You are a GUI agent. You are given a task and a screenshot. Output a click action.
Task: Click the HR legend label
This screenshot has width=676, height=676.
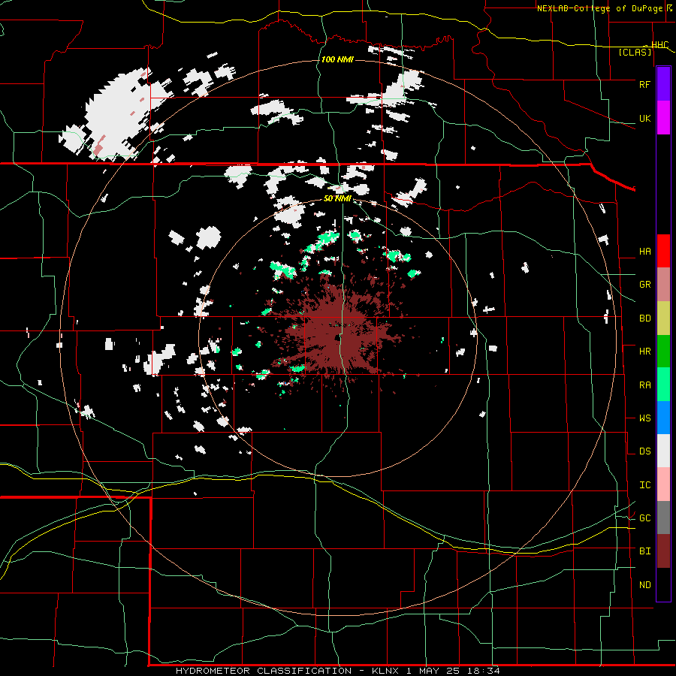coord(644,352)
